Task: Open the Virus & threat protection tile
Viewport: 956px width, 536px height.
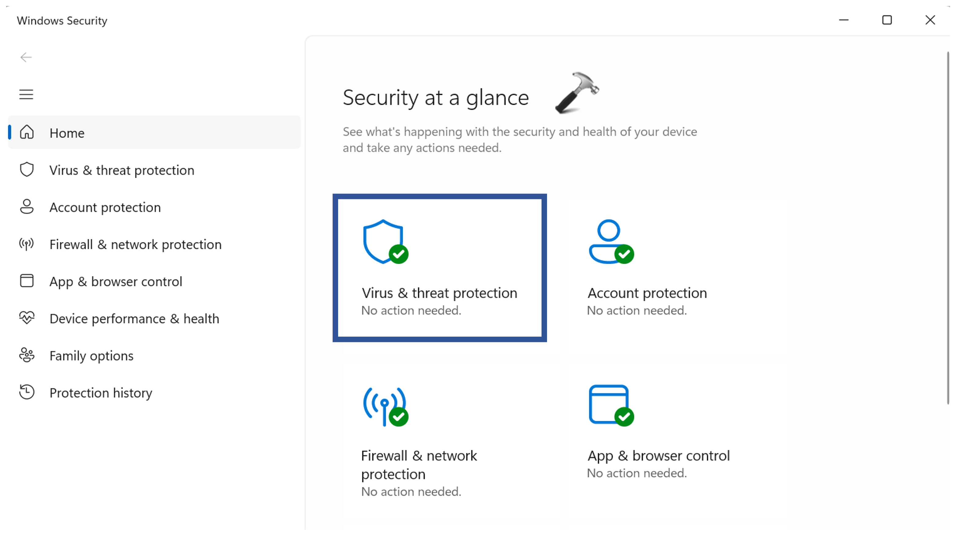Action: [x=440, y=268]
